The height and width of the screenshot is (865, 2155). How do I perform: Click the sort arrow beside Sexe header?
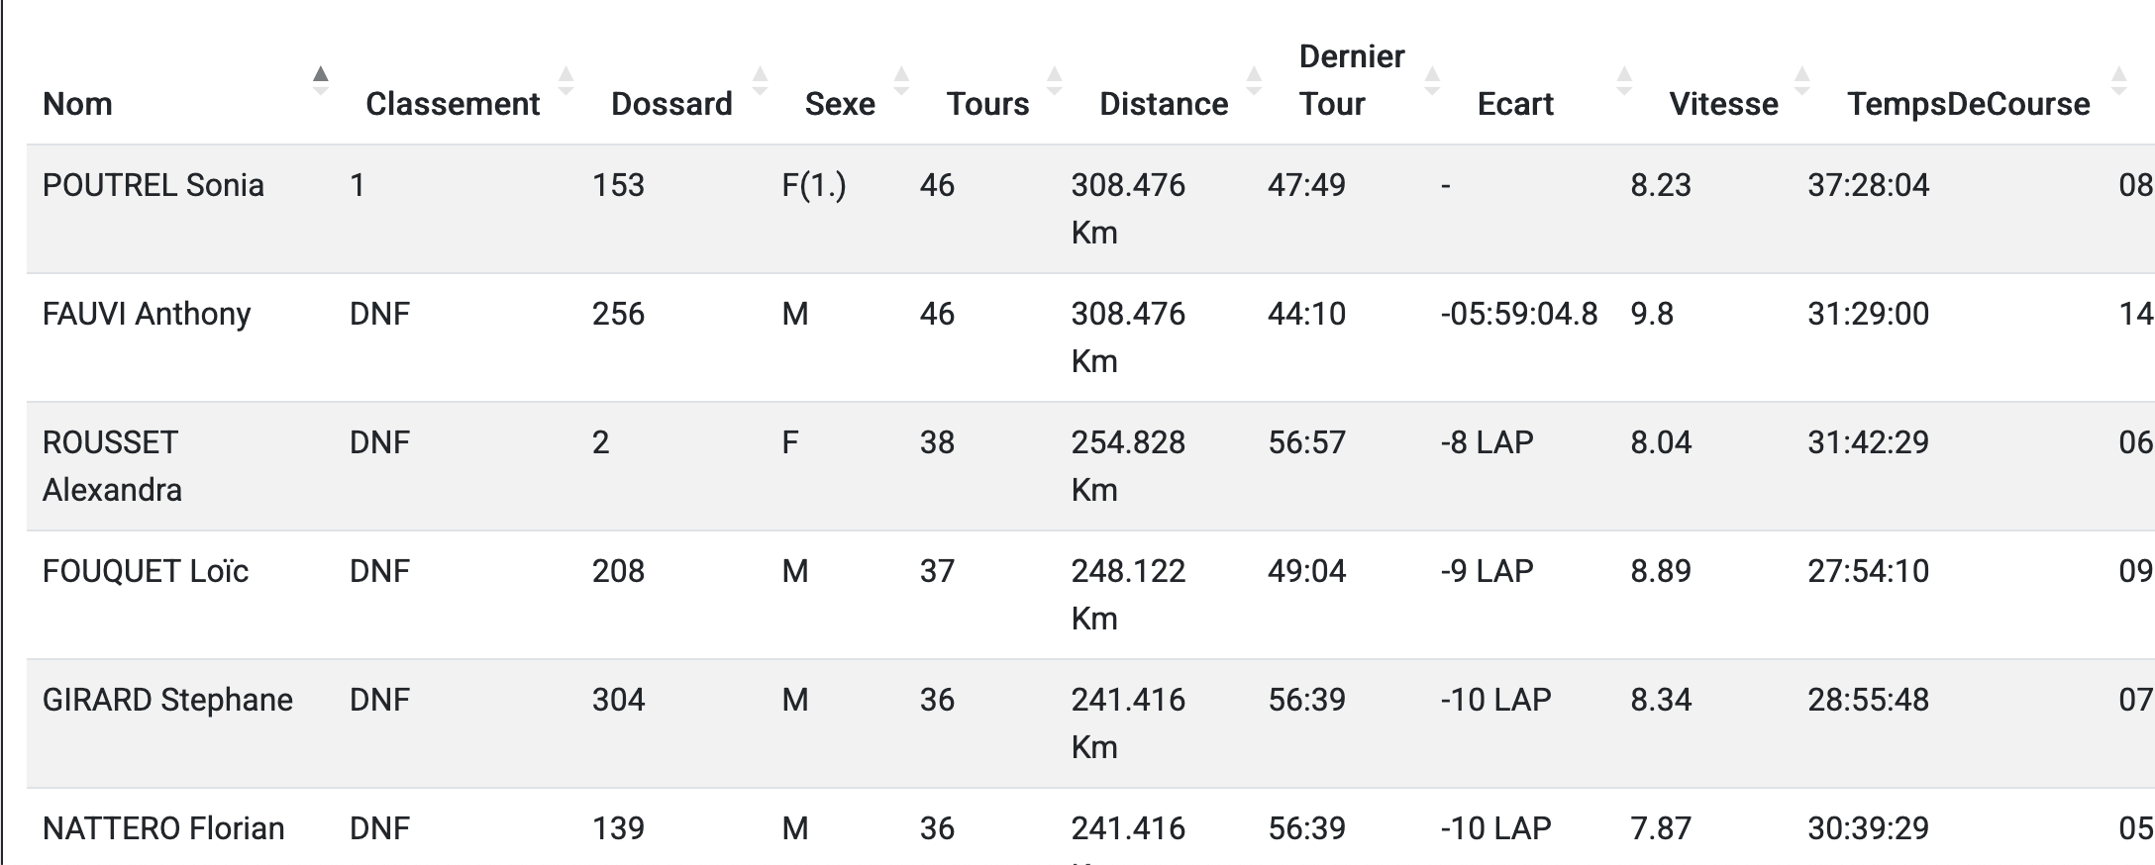click(901, 80)
